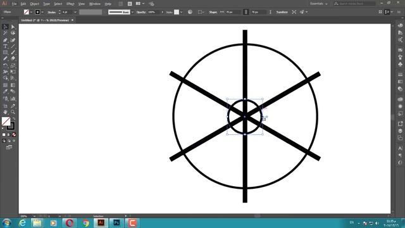
Task: Select the Column Graph tool
Action: (x=13, y=99)
